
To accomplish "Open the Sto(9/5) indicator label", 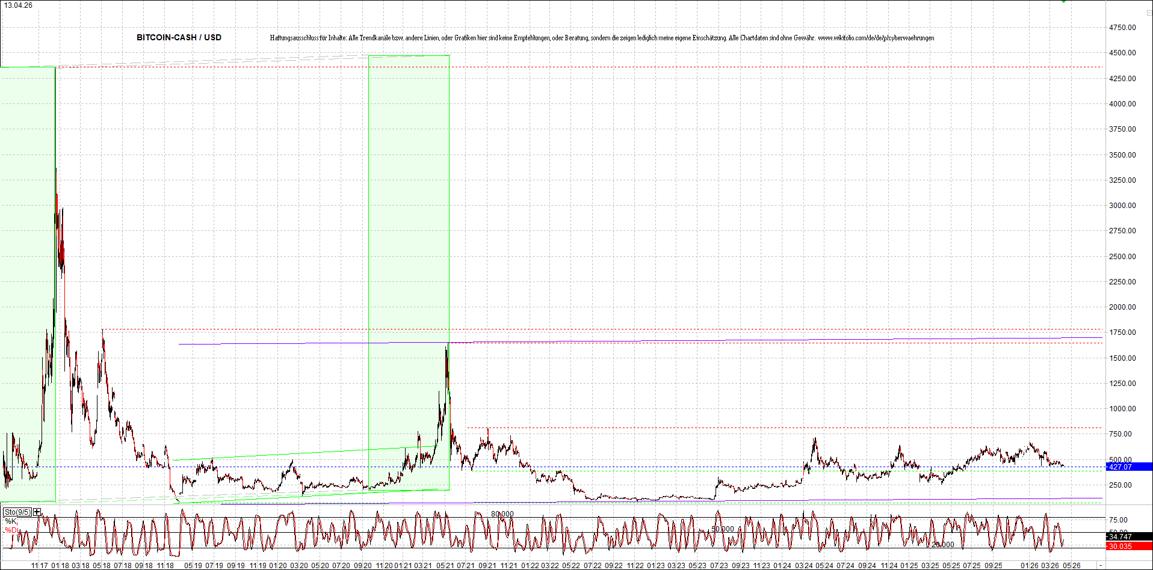I will click(17, 512).
